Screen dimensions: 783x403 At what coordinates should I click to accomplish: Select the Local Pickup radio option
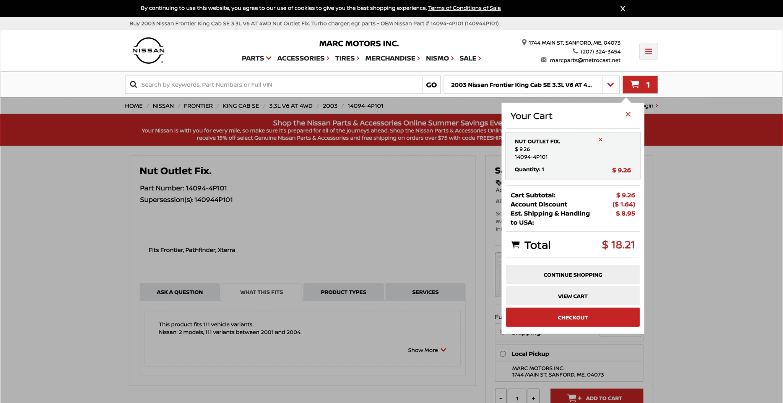pyautogui.click(x=503, y=354)
